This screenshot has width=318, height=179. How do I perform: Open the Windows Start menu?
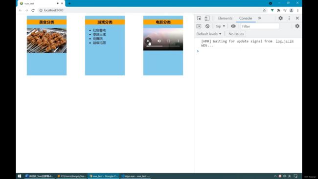pyautogui.click(x=20, y=176)
